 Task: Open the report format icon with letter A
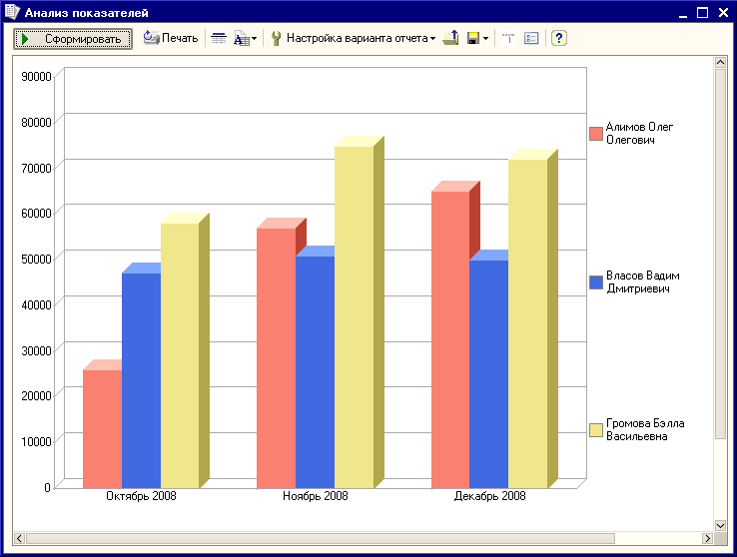coord(241,39)
